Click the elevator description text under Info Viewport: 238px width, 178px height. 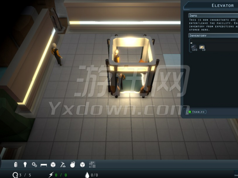pyautogui.click(x=213, y=25)
